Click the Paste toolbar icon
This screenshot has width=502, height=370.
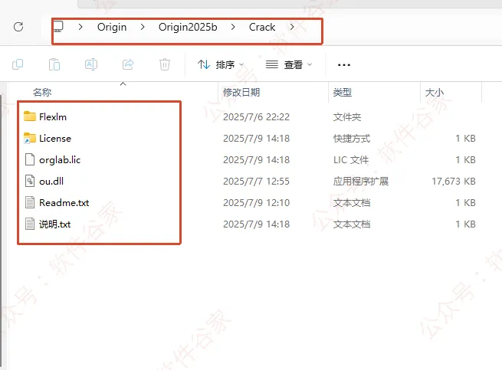point(54,64)
